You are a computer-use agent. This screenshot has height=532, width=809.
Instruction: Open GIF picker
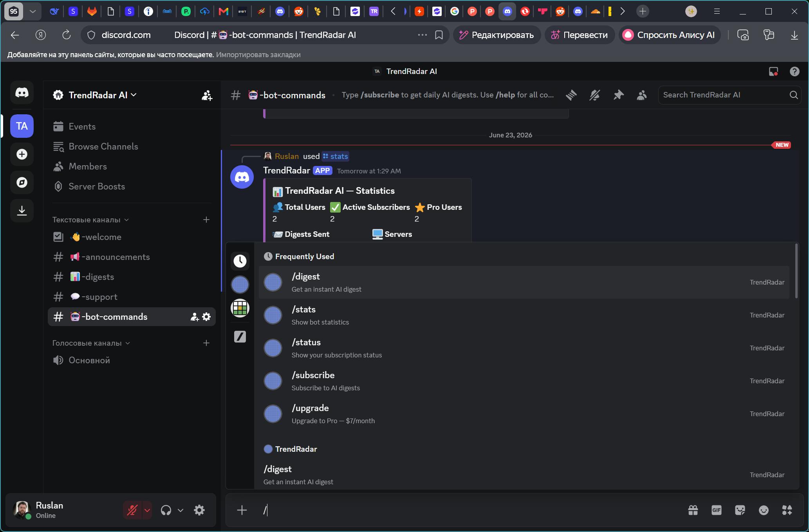(717, 510)
